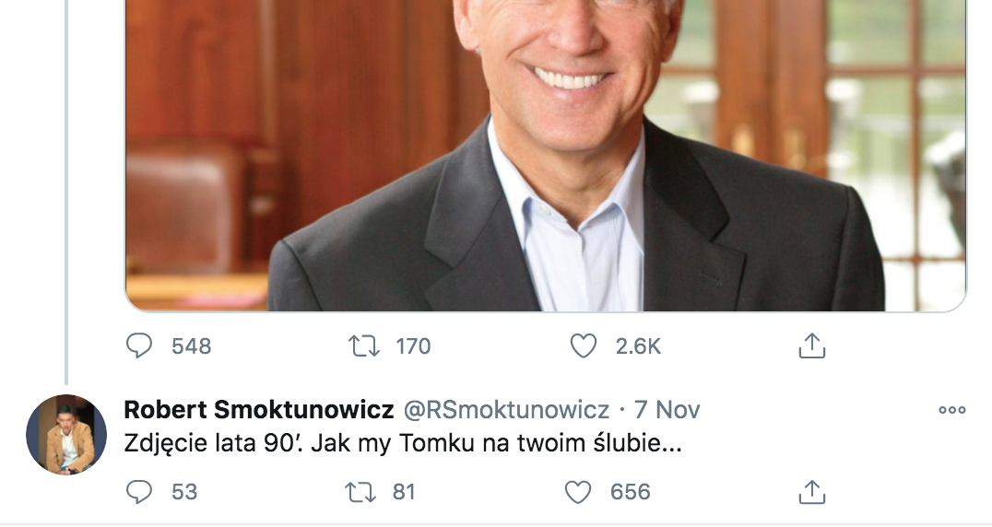
Task: Open more options menu for Smoktunowicz's tweet
Action: 952,410
